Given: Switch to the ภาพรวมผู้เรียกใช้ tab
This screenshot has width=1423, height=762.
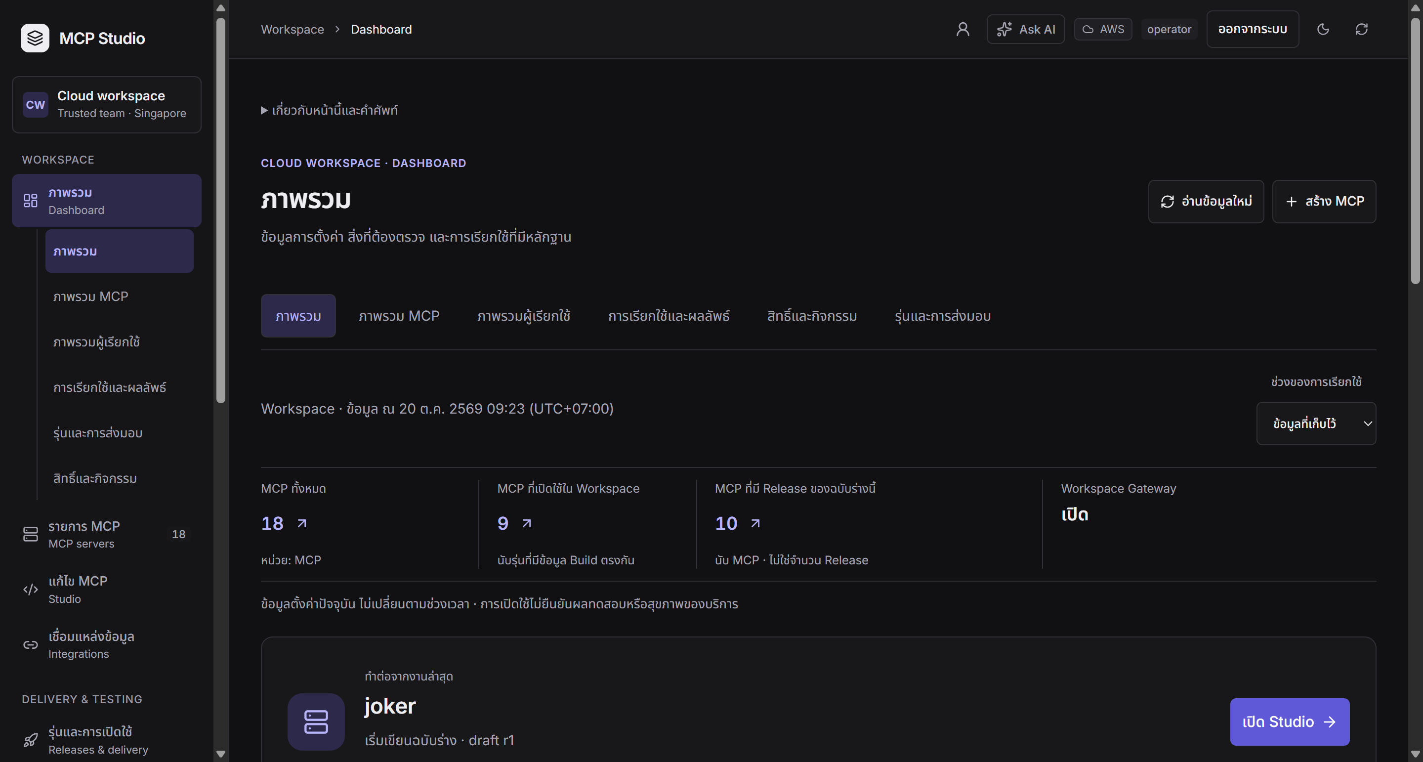Looking at the screenshot, I should point(523,316).
